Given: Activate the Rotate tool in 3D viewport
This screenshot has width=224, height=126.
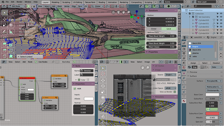Looking at the screenshot, I should 11,19.
